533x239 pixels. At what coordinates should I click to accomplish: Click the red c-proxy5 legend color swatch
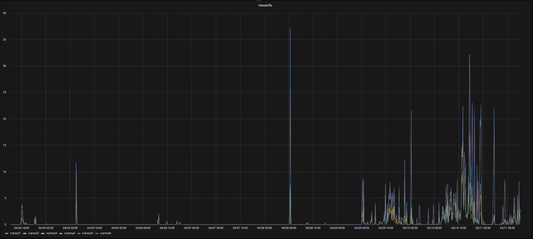(79, 233)
